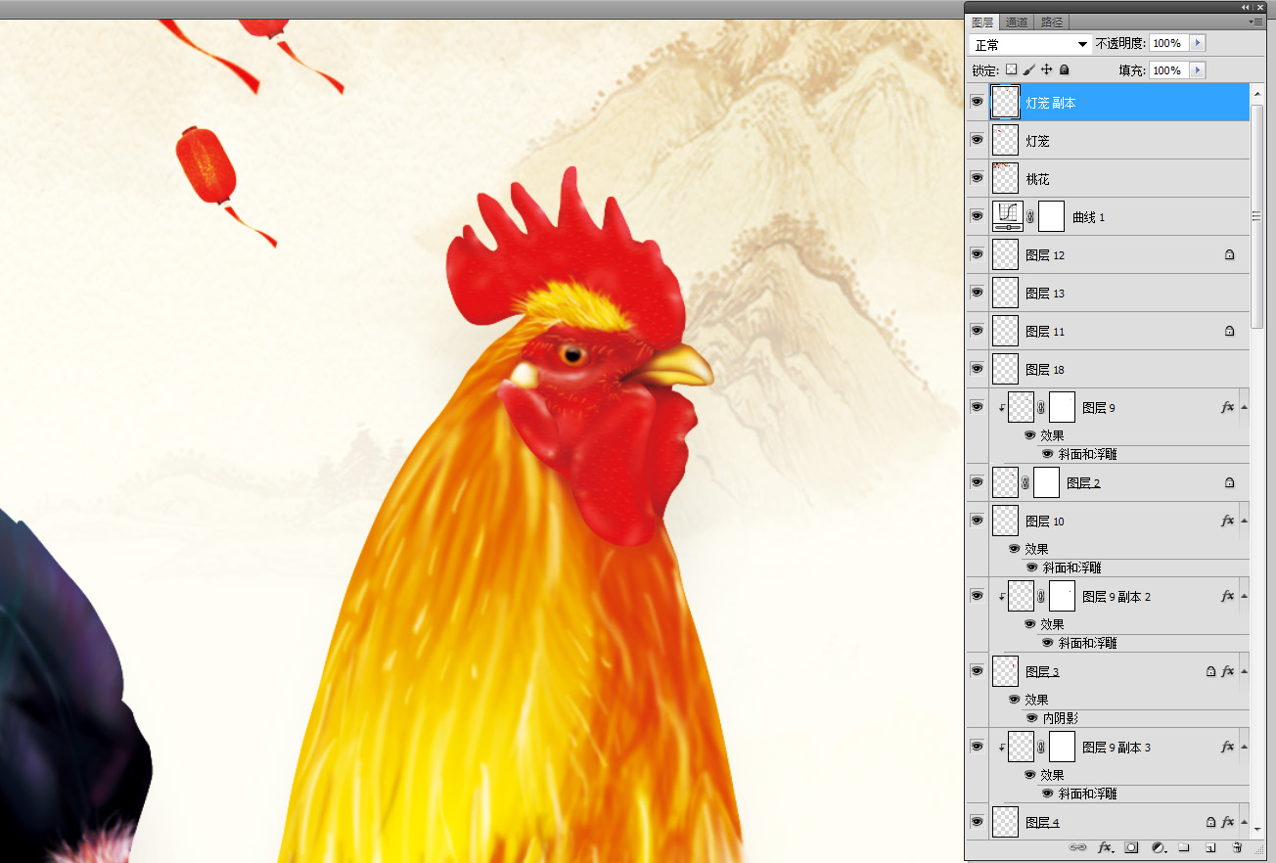Open the 不透明度 opacity slider arrow
This screenshot has width=1276, height=863.
pos(1198,43)
